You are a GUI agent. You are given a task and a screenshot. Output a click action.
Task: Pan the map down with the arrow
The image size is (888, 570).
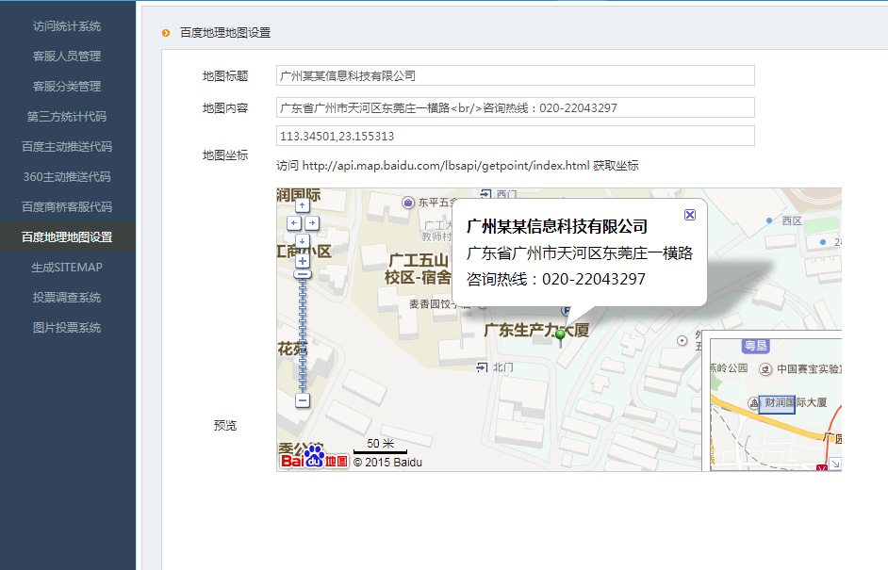[303, 240]
